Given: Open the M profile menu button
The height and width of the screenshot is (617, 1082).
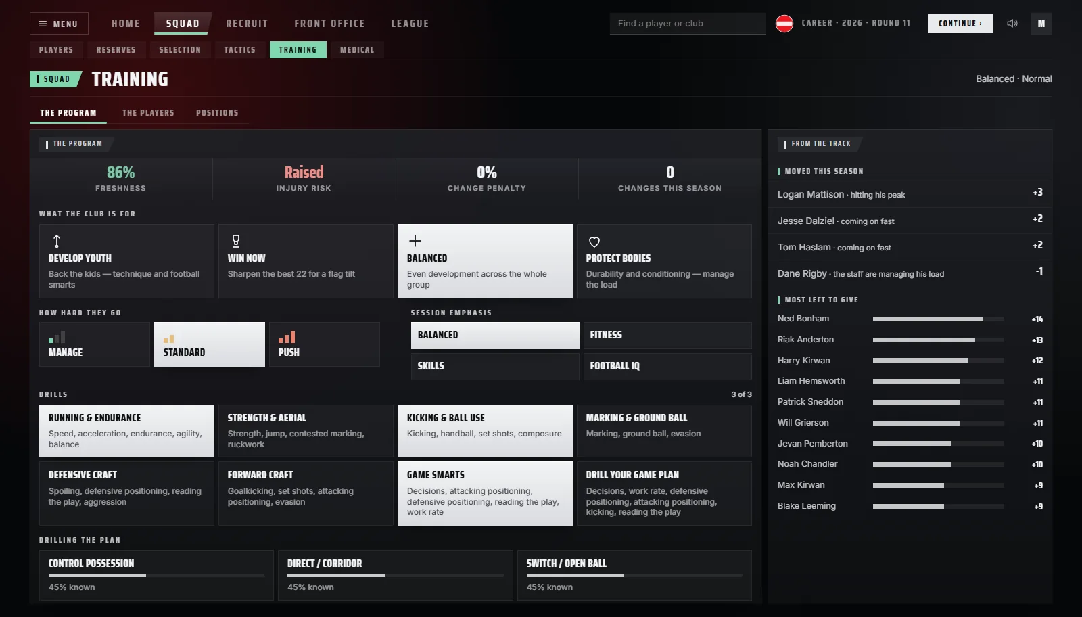Looking at the screenshot, I should pyautogui.click(x=1041, y=24).
